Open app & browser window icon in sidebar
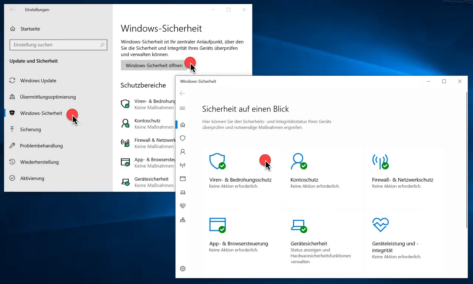The height and width of the screenshot is (284, 473). [x=182, y=179]
